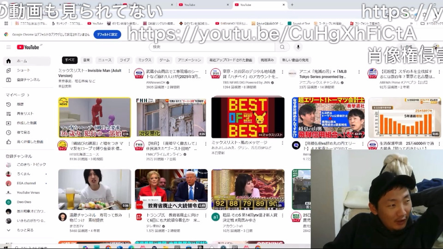Select the すべて filter chip
Image resolution: width=443 pixels, height=249 pixels.
70,60
